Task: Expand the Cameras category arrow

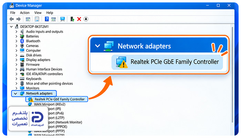Action: 16,46
